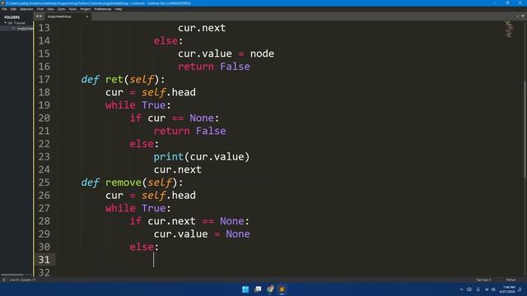Open the File menu

click(4, 9)
